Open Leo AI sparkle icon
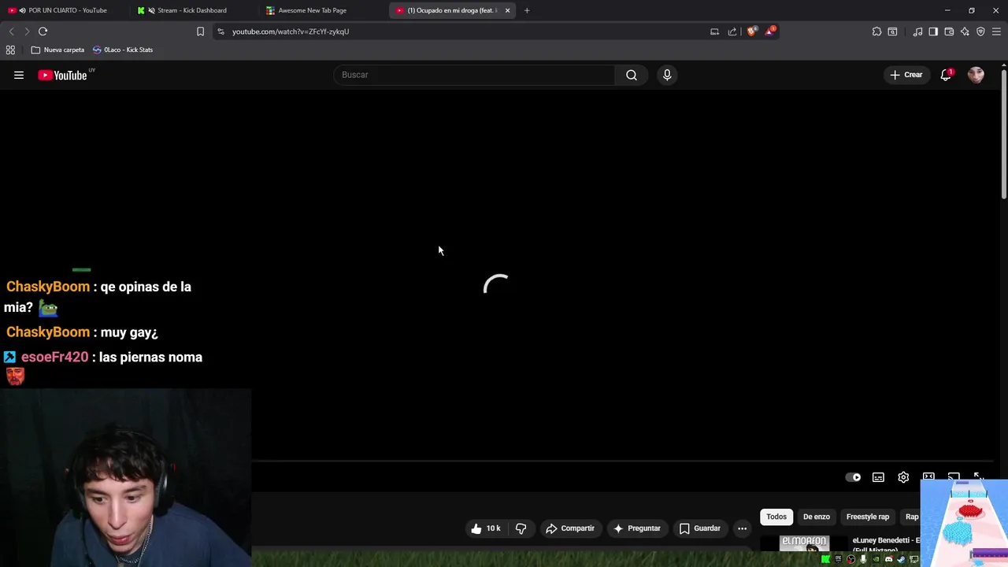Screen dimensions: 1008x567 point(965,31)
